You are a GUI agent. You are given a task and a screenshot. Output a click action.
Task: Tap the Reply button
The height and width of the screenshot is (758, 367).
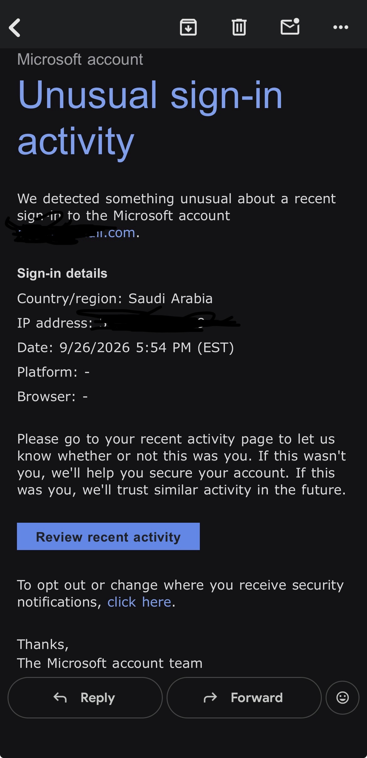pos(85,697)
